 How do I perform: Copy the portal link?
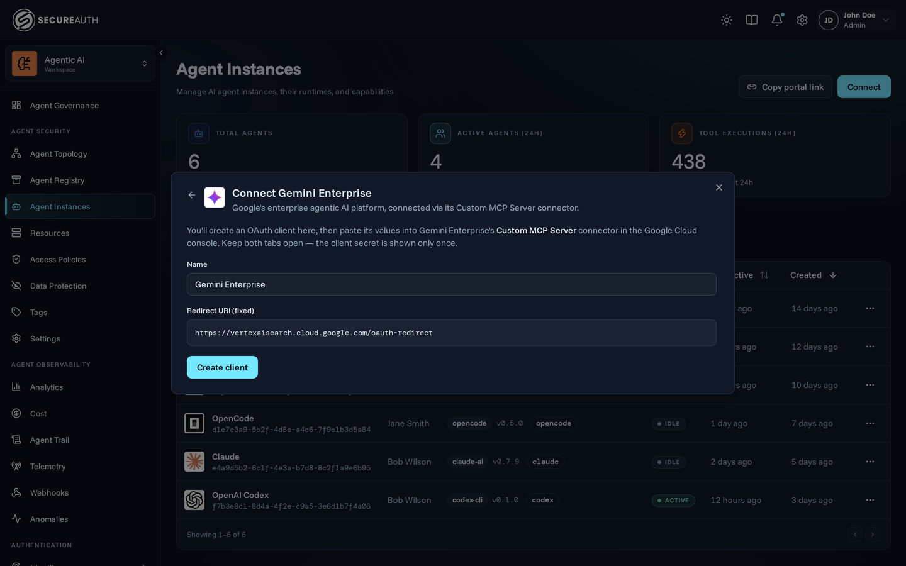[x=785, y=87]
